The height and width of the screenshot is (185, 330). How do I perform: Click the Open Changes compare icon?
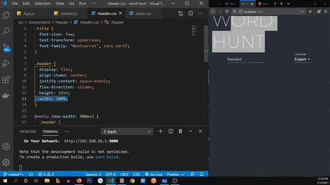[x=180, y=13]
